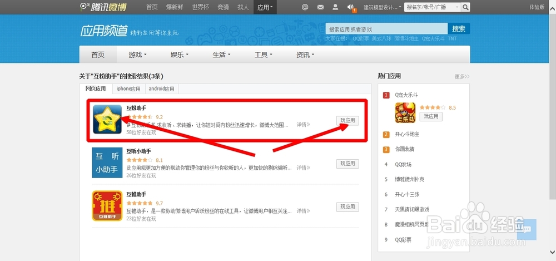
Task: Open 详情 link for 互推助手
Action: (x=303, y=211)
